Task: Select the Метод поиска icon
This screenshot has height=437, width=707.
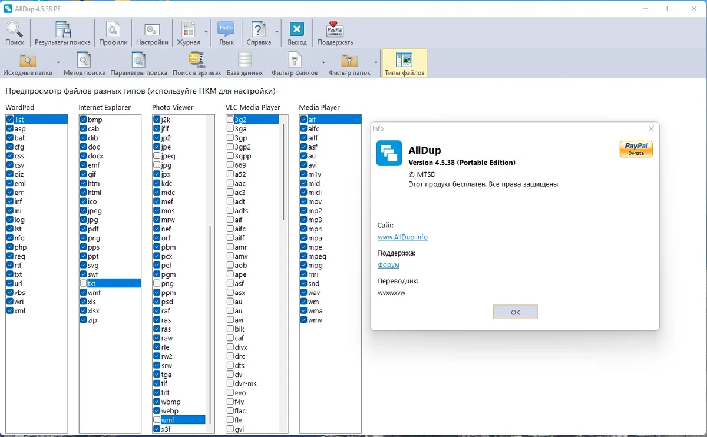Action: pos(84,64)
